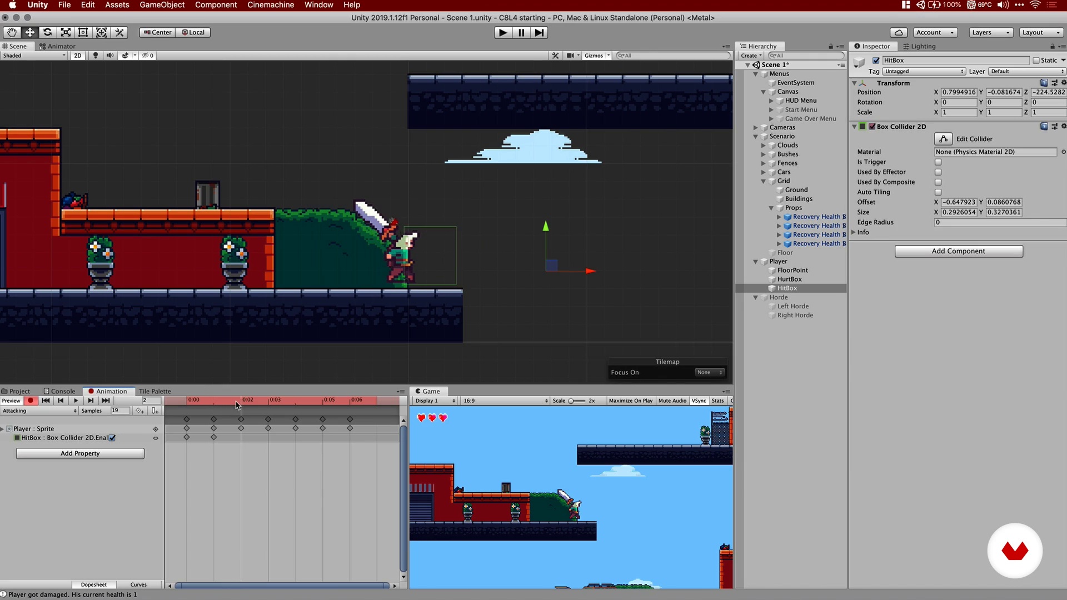Go to last animation keyframe

click(106, 401)
